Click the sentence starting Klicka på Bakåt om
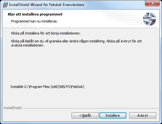Image resolution: width=162 pixels, height=124 pixels. (58, 41)
